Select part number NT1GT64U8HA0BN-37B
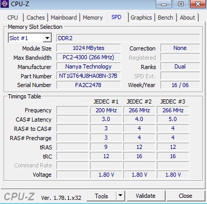The width and height of the screenshot is (207, 204). [88, 76]
